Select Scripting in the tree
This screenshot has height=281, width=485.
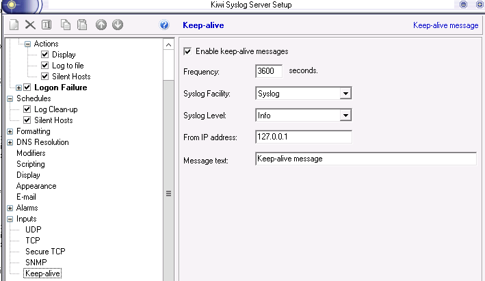pos(31,164)
